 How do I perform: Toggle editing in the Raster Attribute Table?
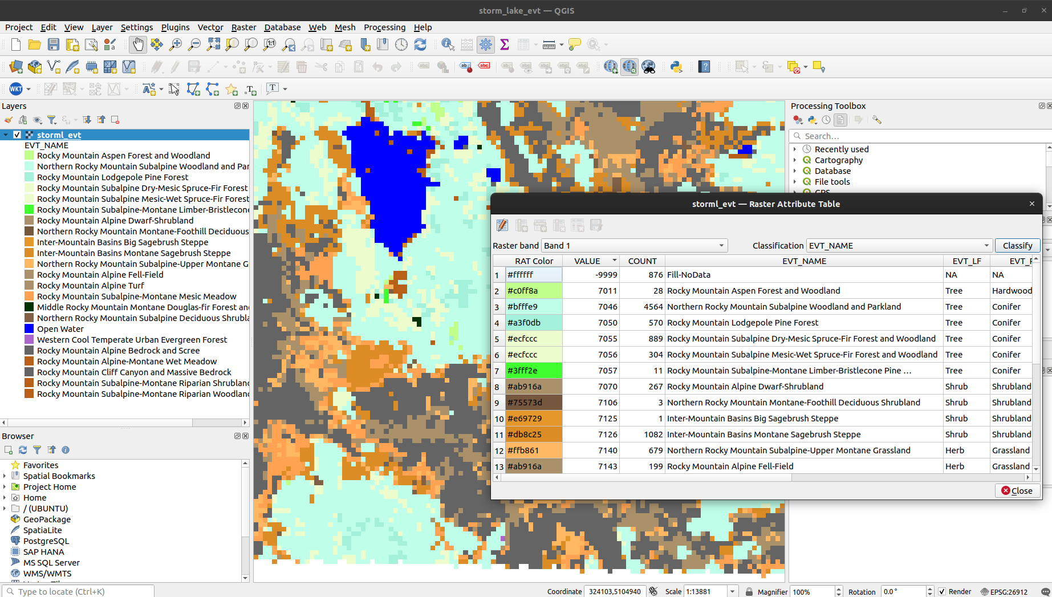[x=502, y=225]
